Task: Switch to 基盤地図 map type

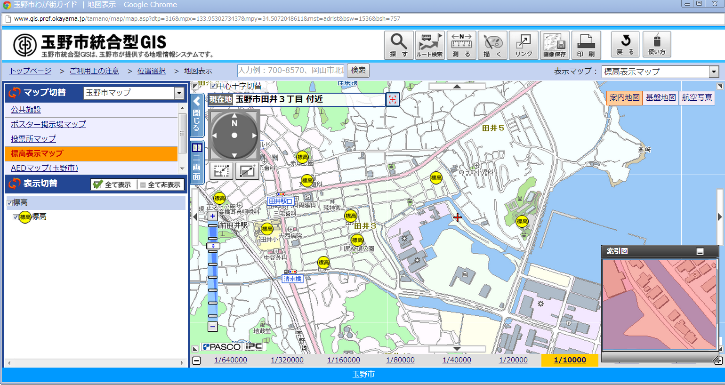Action: click(661, 98)
